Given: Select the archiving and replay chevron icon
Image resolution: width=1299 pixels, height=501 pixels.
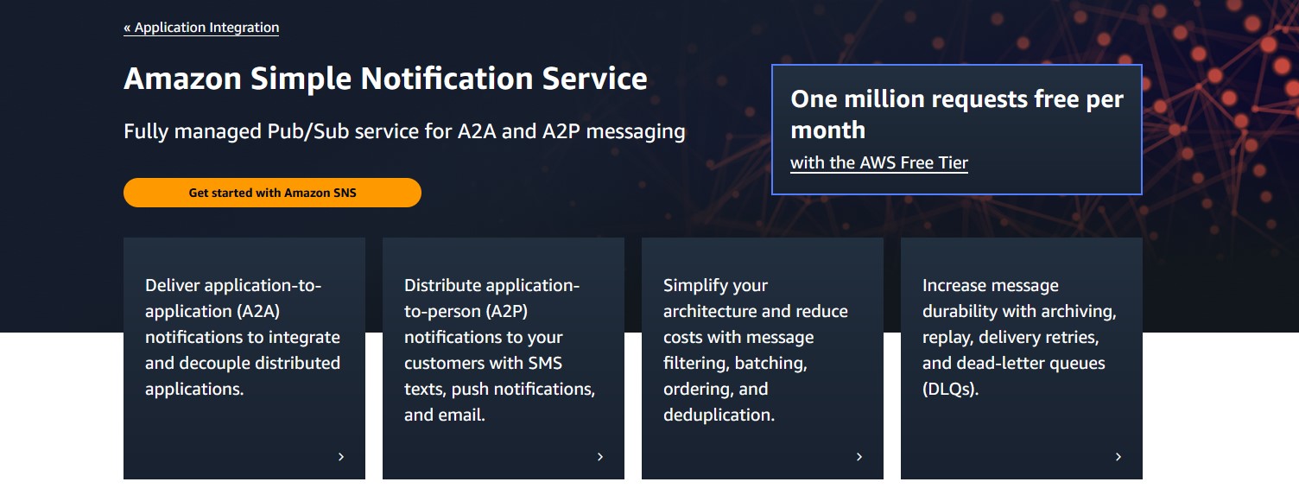Looking at the screenshot, I should tap(1118, 456).
